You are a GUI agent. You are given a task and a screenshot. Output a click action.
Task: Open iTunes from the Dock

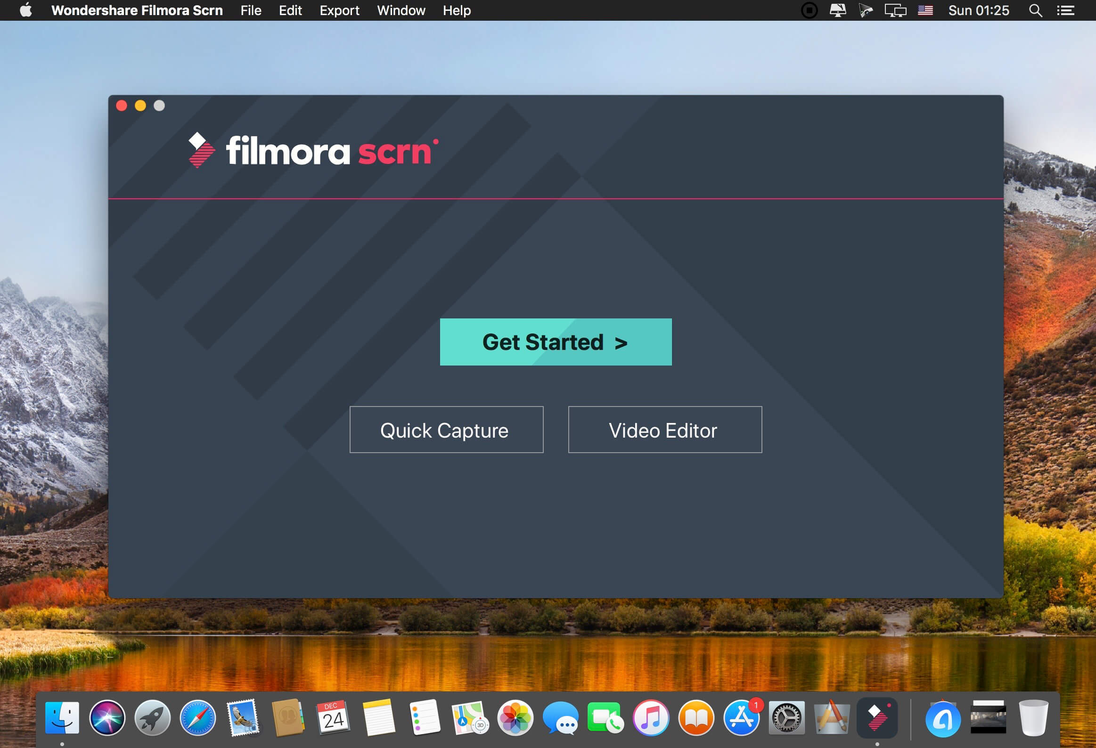pos(651,718)
